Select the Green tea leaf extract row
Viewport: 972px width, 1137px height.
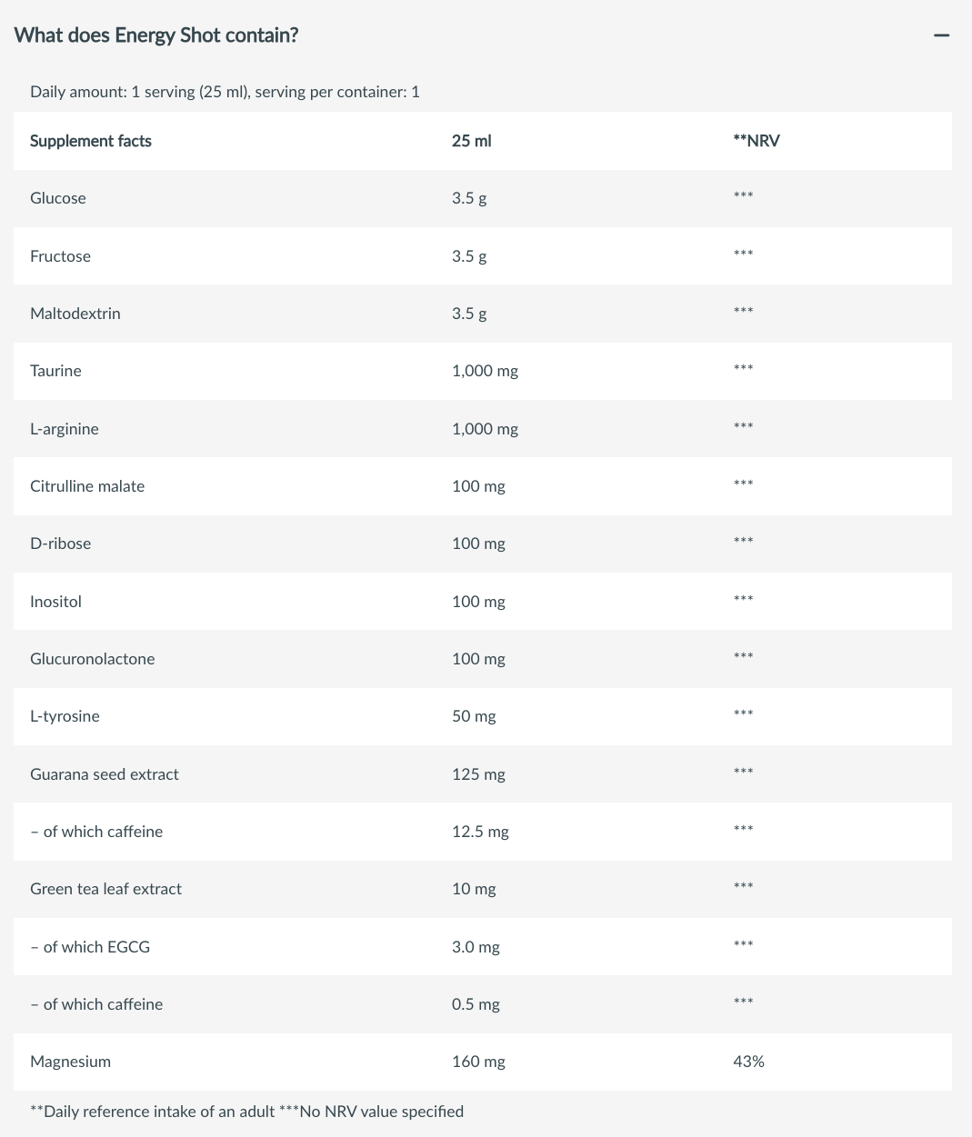pos(483,889)
